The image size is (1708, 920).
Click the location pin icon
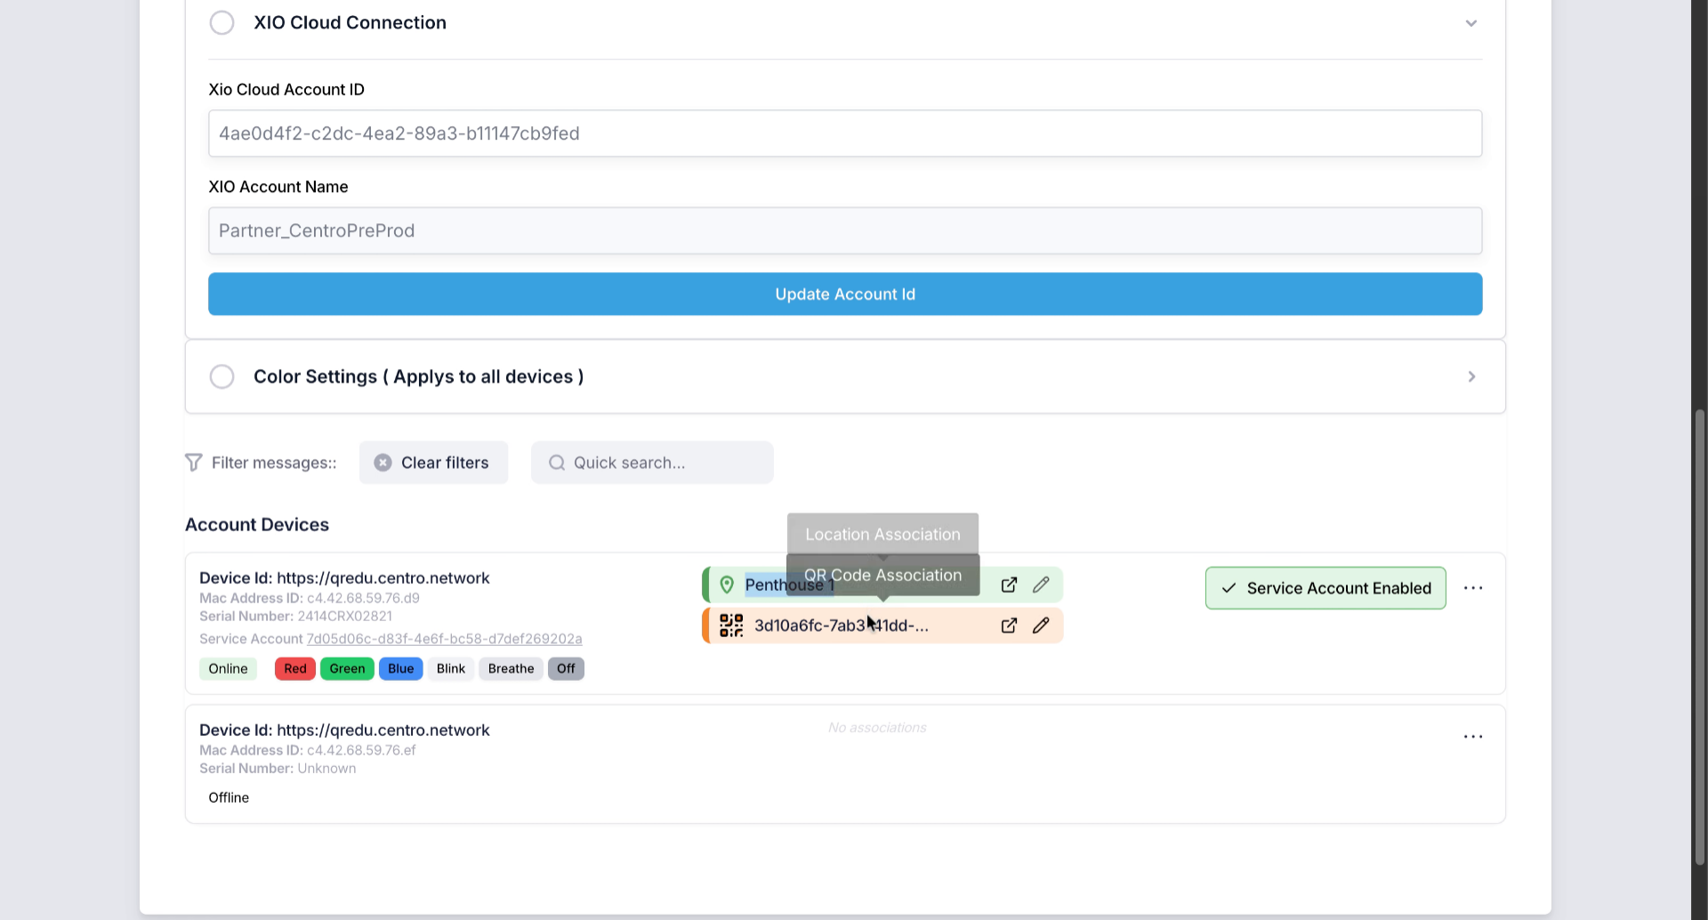(727, 585)
